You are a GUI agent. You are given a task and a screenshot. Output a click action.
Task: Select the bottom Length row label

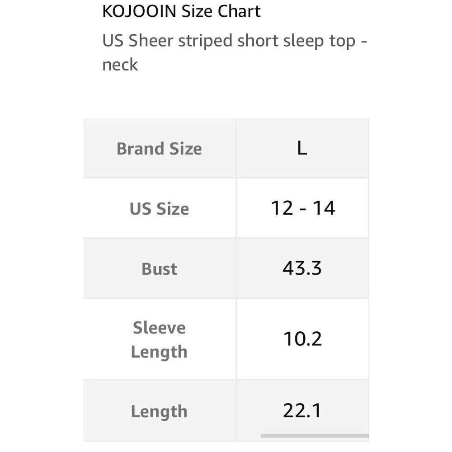pyautogui.click(x=159, y=411)
